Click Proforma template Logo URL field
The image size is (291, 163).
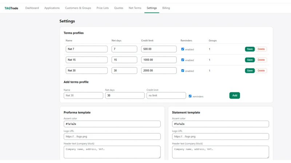pos(112,137)
